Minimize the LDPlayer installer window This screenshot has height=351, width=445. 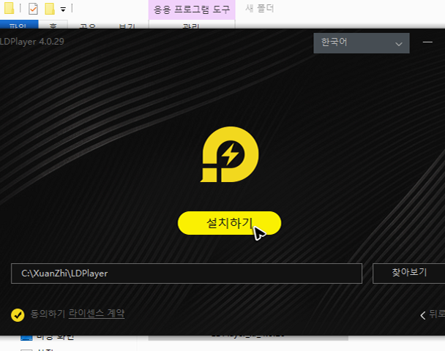point(427,42)
